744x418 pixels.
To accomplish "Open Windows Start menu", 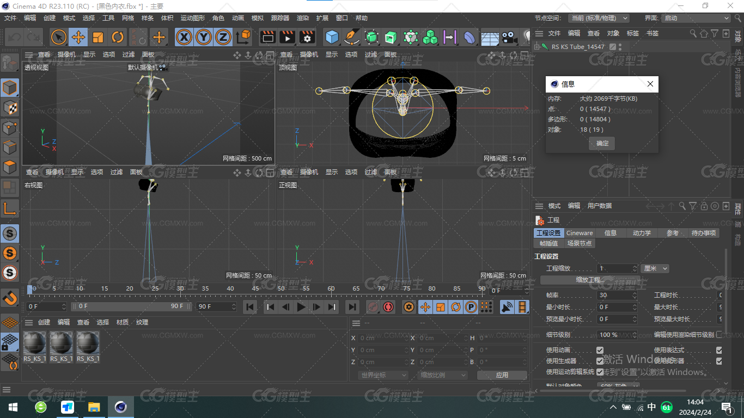I will (x=13, y=407).
